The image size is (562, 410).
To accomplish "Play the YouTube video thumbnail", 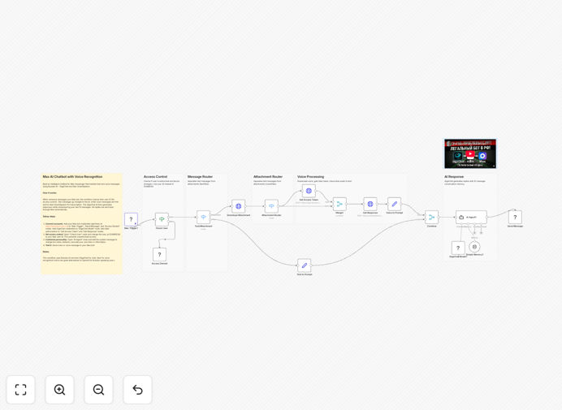I will [x=470, y=153].
